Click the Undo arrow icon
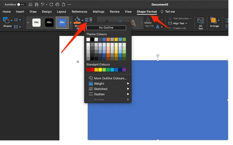 (x=42, y=4)
